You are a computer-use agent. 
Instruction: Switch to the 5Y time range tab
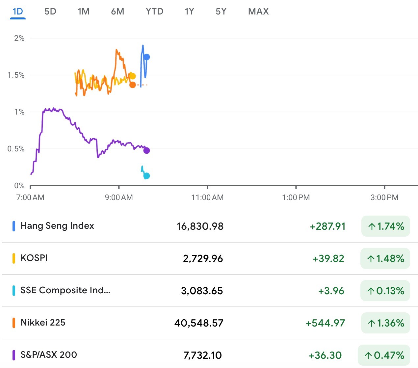pyautogui.click(x=221, y=12)
